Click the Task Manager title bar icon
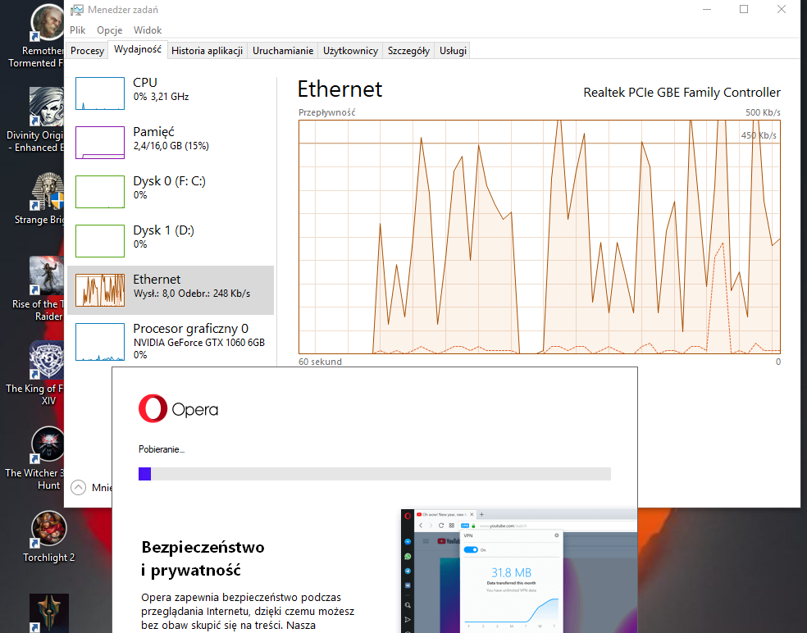The width and height of the screenshot is (807, 633). [x=77, y=10]
